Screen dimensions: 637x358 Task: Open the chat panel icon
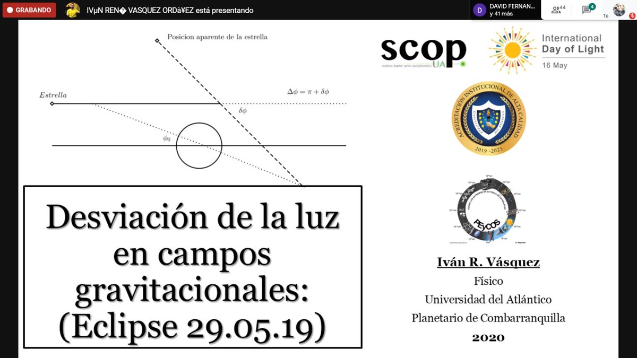[586, 10]
